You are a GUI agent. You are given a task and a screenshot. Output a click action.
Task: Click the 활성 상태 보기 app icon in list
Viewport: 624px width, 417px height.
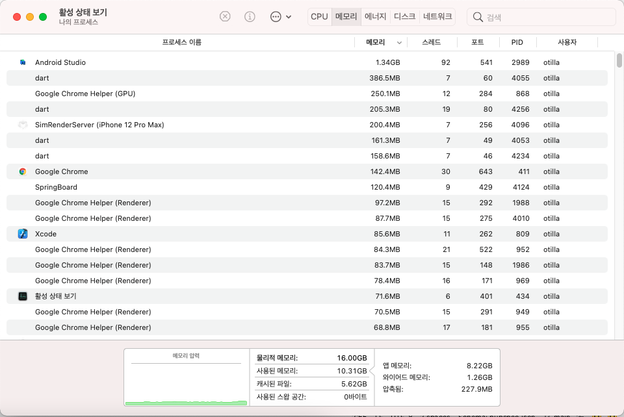pyautogui.click(x=23, y=296)
